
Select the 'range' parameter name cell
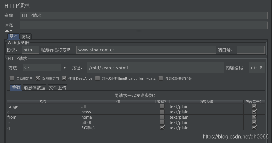(x=44, y=106)
